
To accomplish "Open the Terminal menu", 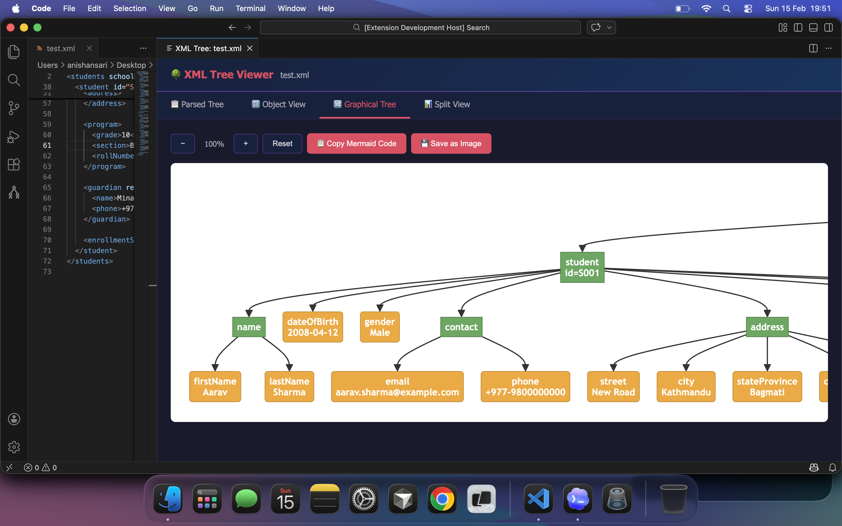I will (250, 8).
